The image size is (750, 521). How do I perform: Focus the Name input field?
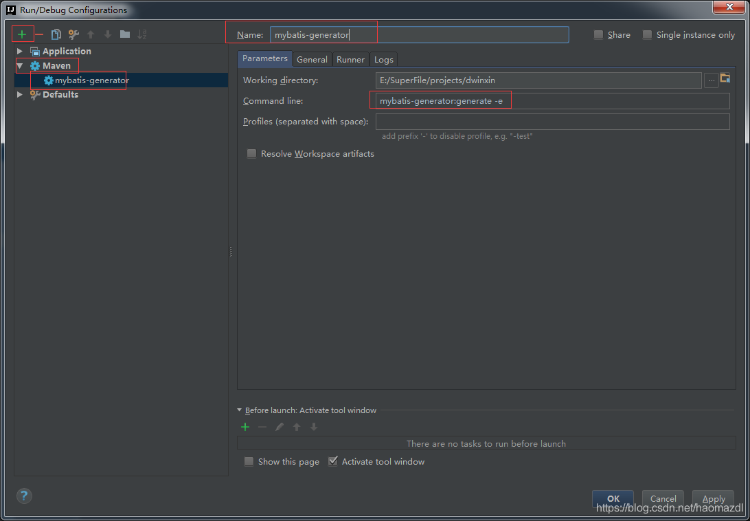pos(420,34)
